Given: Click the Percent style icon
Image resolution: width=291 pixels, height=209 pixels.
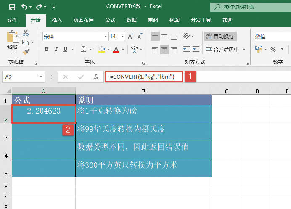Looking at the screenshot, I should click(x=273, y=50).
